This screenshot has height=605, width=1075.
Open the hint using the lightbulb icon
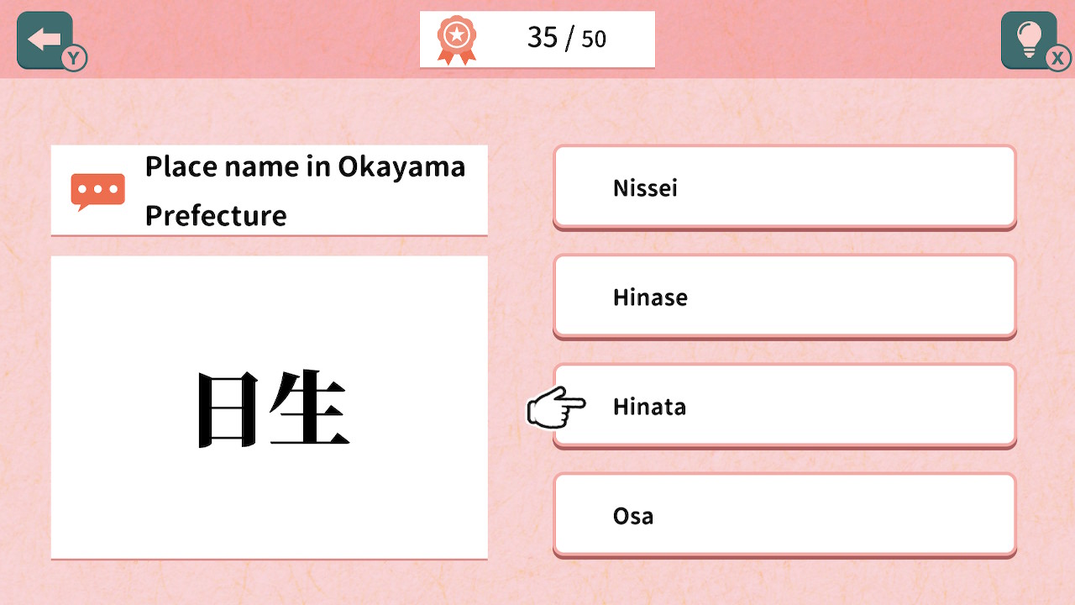(1028, 38)
